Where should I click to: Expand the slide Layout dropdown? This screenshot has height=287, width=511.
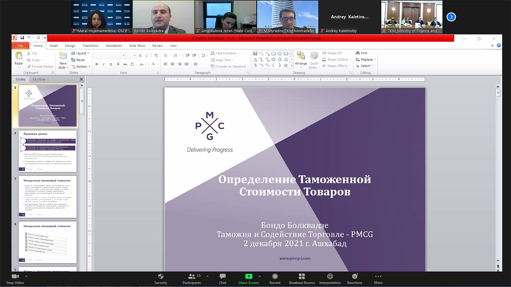point(81,54)
